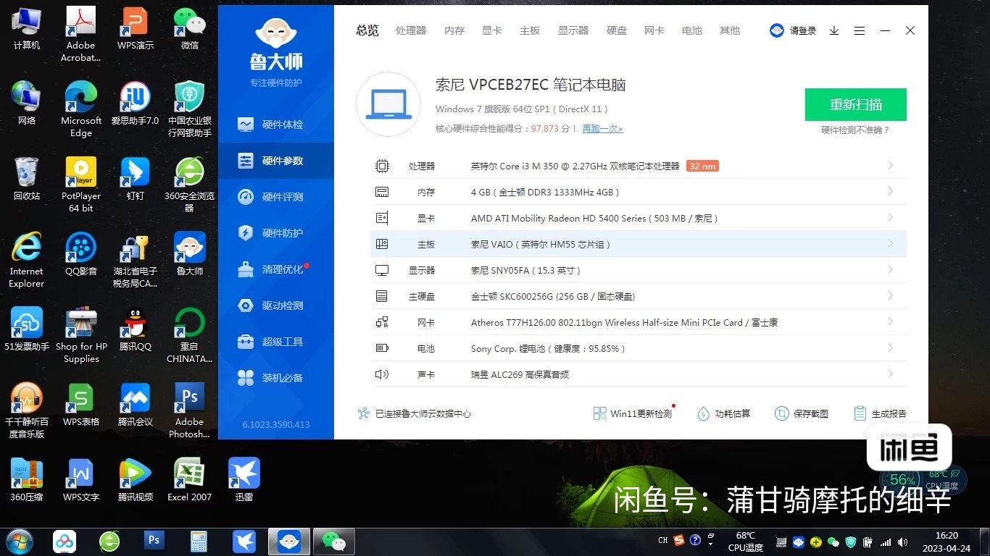This screenshot has height=556, width=990.
Task: Open the Windows Start button
Action: [18, 542]
